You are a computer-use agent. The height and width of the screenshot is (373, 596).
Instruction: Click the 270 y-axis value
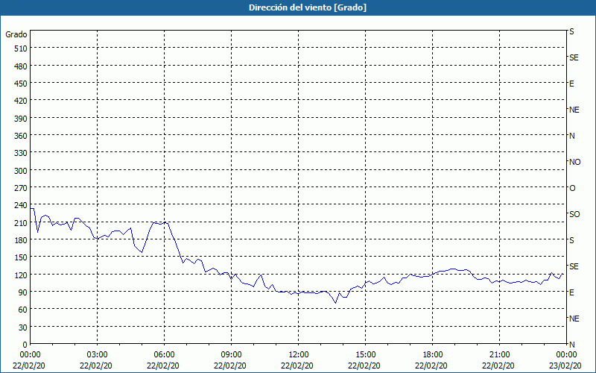21,188
